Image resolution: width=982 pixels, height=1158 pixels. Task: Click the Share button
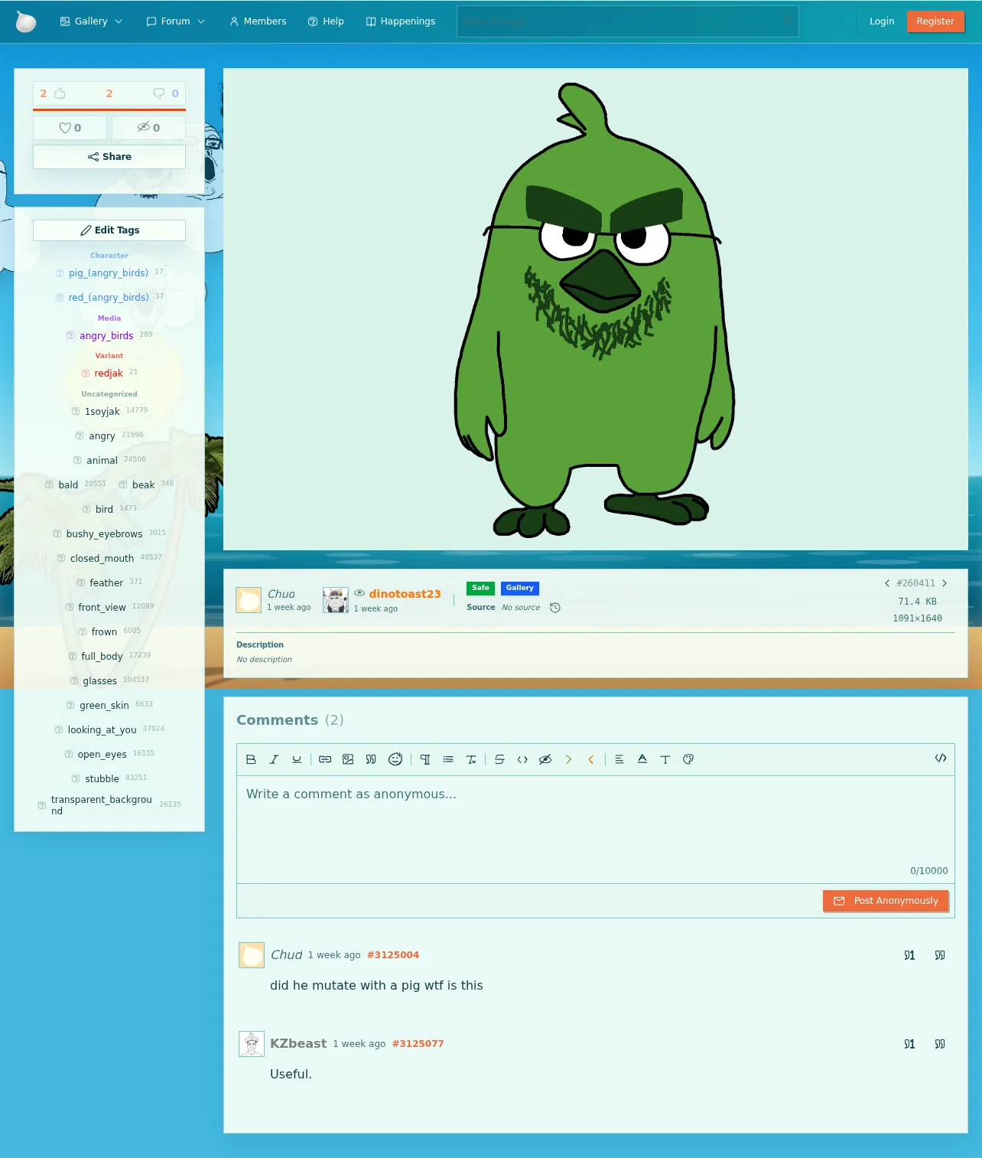coord(109,157)
